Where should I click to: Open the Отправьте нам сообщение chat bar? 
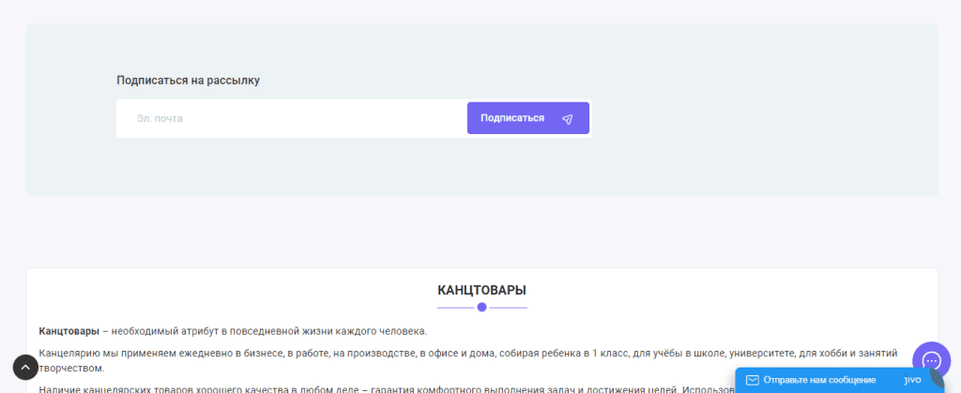(819, 380)
